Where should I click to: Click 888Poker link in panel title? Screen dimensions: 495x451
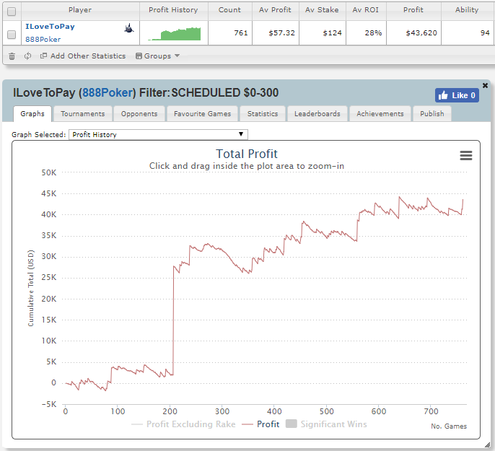coord(107,93)
